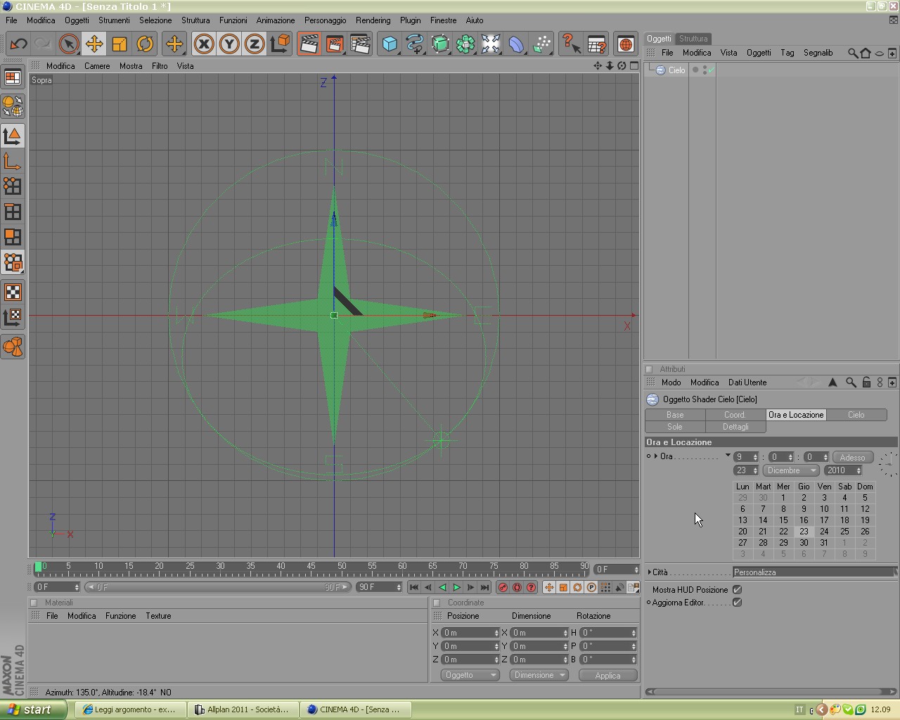This screenshot has width=900, height=720.
Task: Toggle the Cielo object enabled checkmark
Action: click(x=711, y=70)
